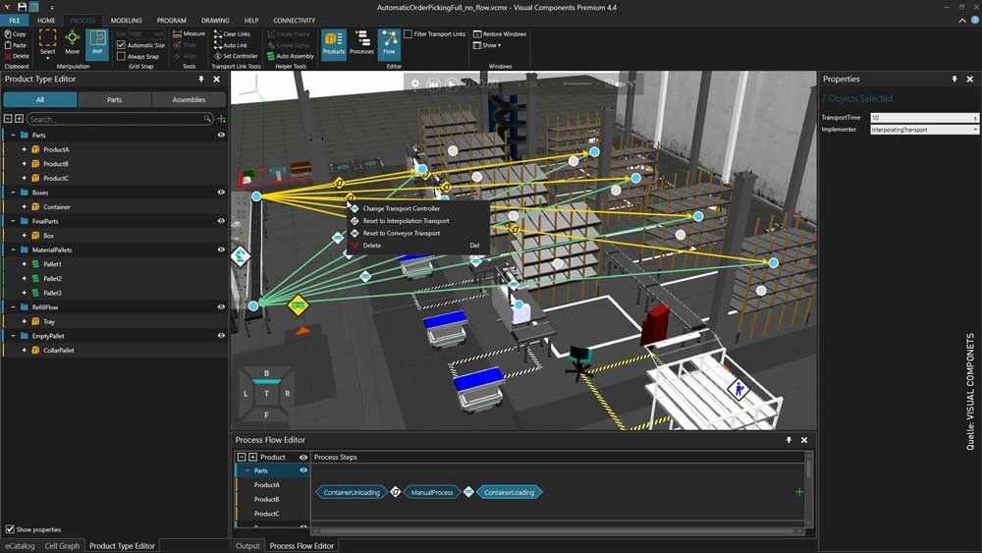Select the ManualProcess step block
Image resolution: width=982 pixels, height=553 pixels.
point(431,492)
